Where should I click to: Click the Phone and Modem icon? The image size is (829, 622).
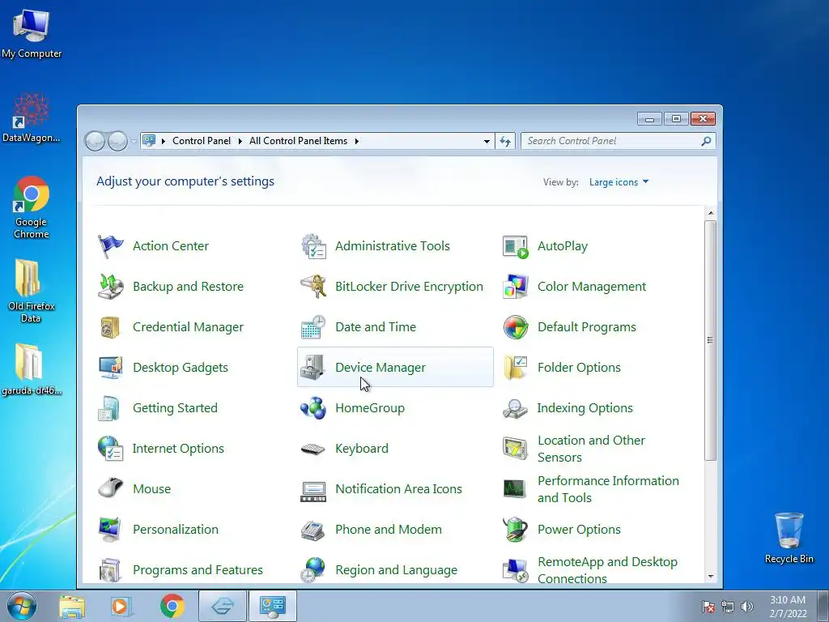pyautogui.click(x=313, y=530)
